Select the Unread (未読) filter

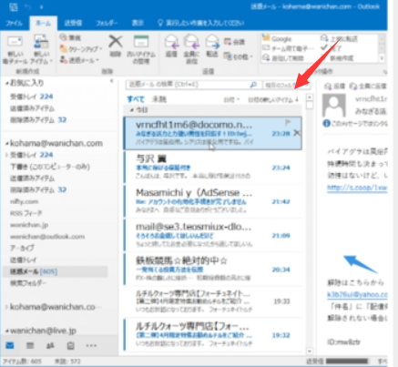click(x=159, y=99)
